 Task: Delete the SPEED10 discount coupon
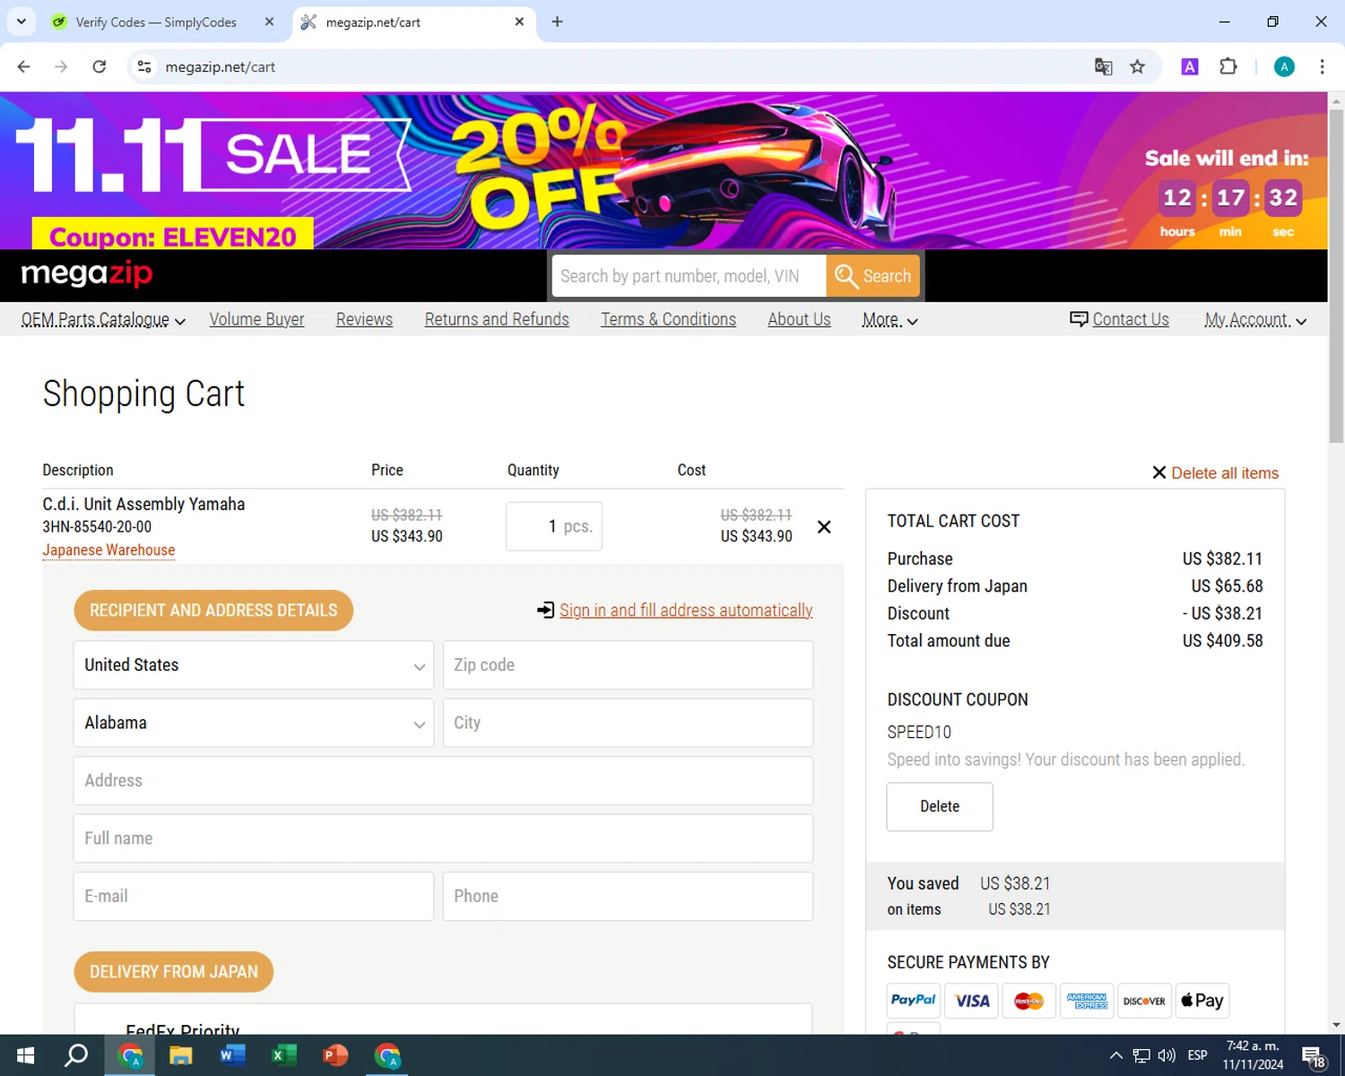click(940, 807)
